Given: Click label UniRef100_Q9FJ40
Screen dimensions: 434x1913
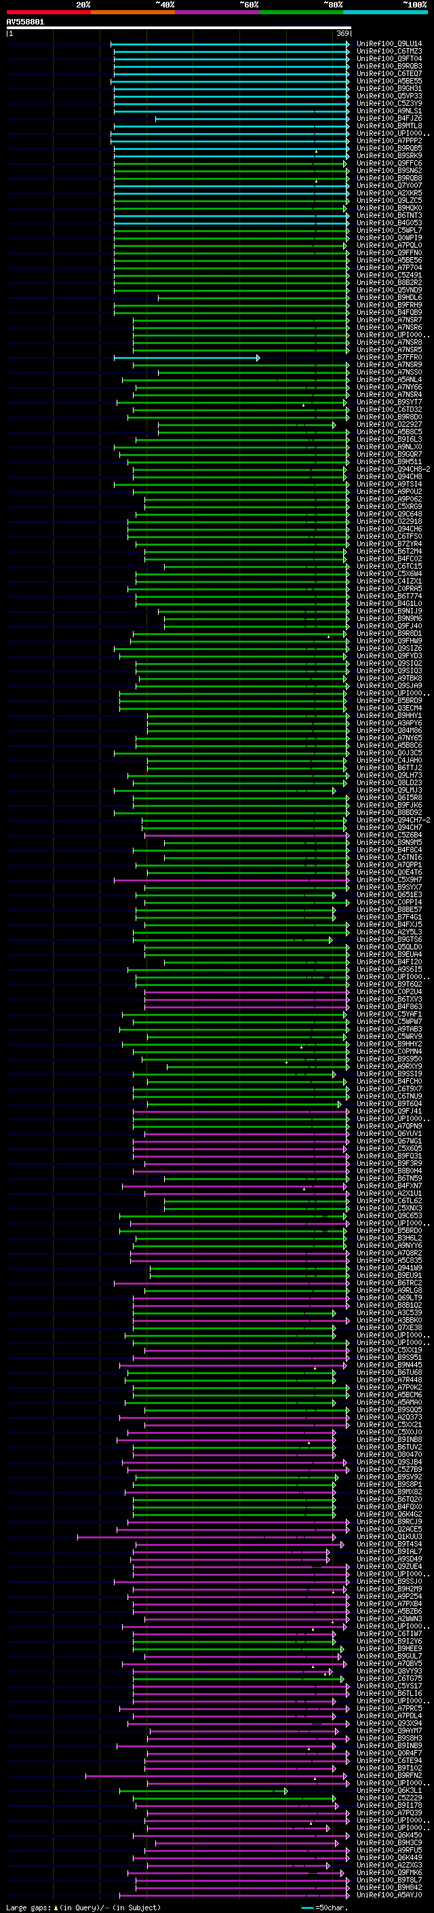Looking at the screenshot, I should 389,626.
